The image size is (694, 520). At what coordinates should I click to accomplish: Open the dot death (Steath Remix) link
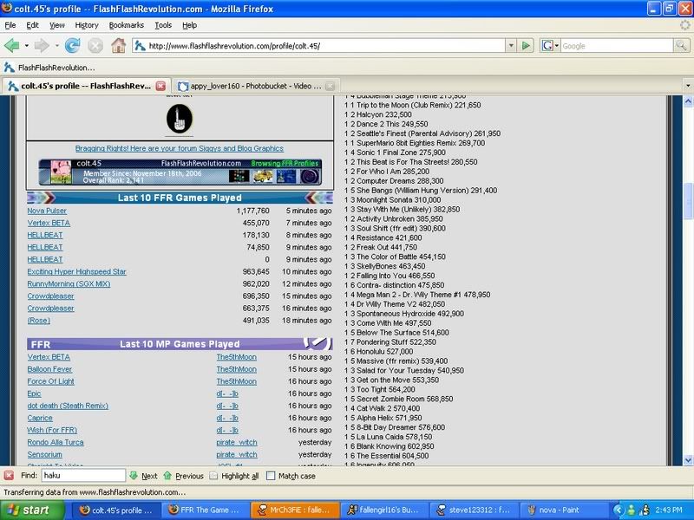pyautogui.click(x=68, y=406)
